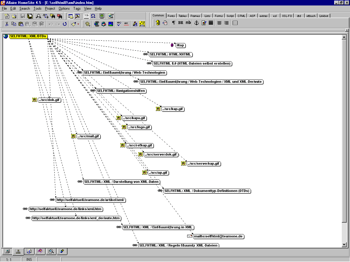Viewport: 350px width, 262px height.
Task: Insert an anchor from the Common toolbar
Action: pos(197,23)
